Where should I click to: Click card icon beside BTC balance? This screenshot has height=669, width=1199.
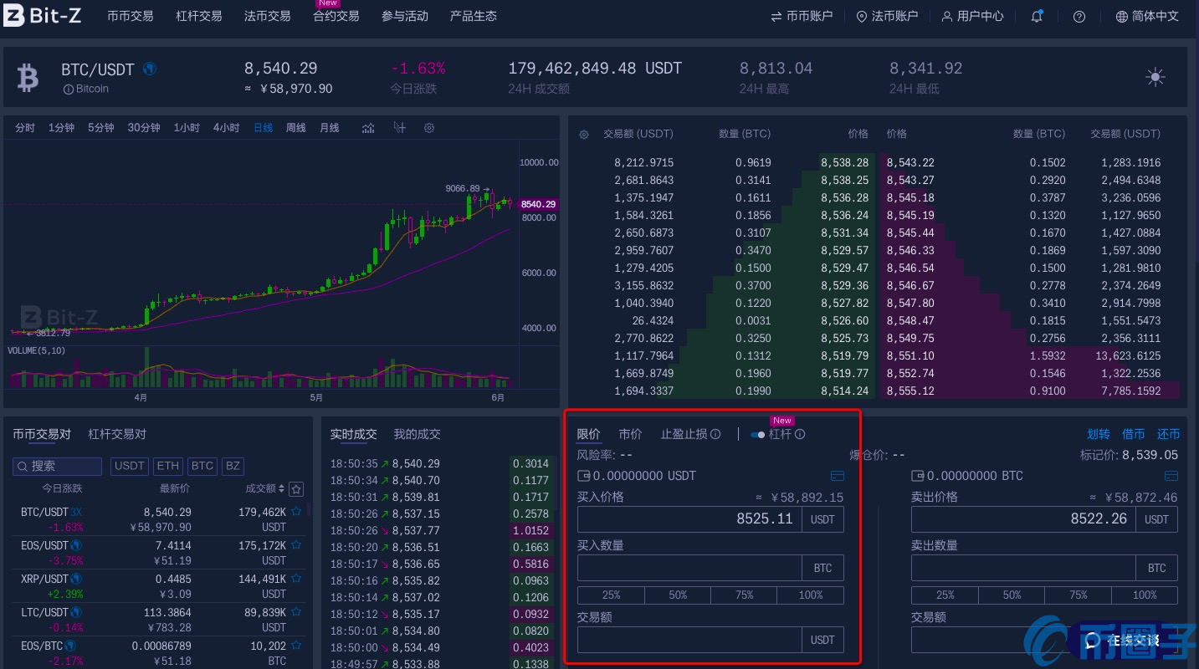tap(1171, 476)
